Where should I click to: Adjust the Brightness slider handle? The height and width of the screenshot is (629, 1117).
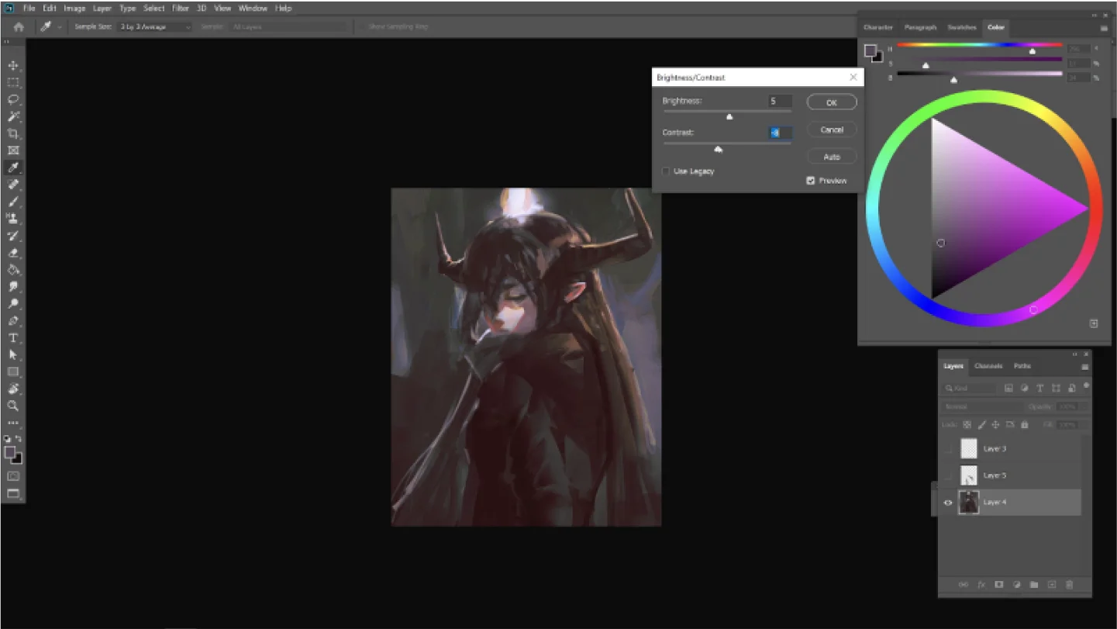pos(729,116)
